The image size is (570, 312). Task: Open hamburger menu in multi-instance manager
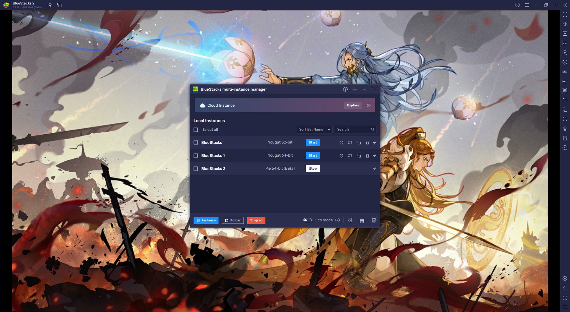(x=355, y=89)
